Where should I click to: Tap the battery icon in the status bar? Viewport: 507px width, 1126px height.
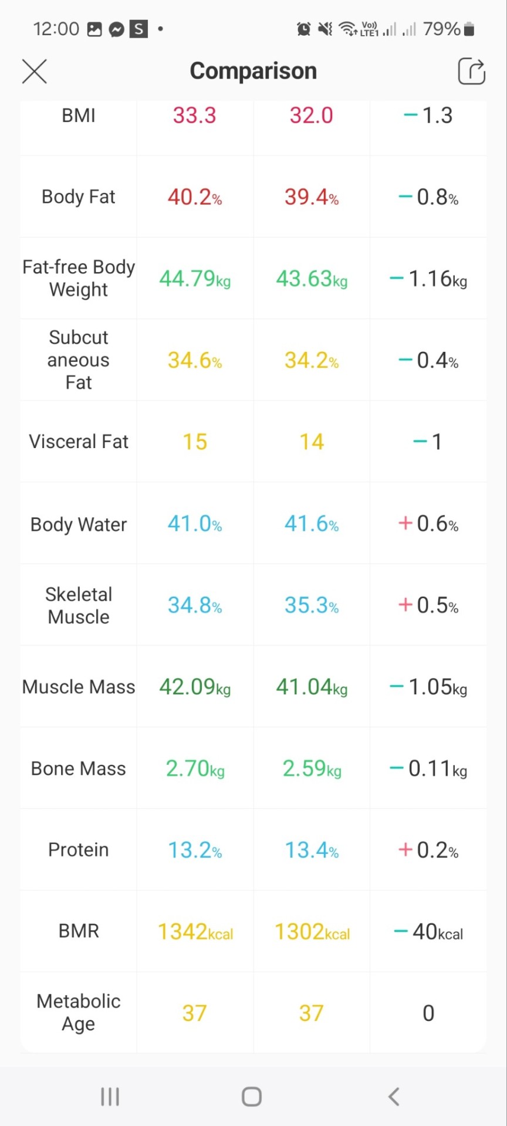coord(469,29)
